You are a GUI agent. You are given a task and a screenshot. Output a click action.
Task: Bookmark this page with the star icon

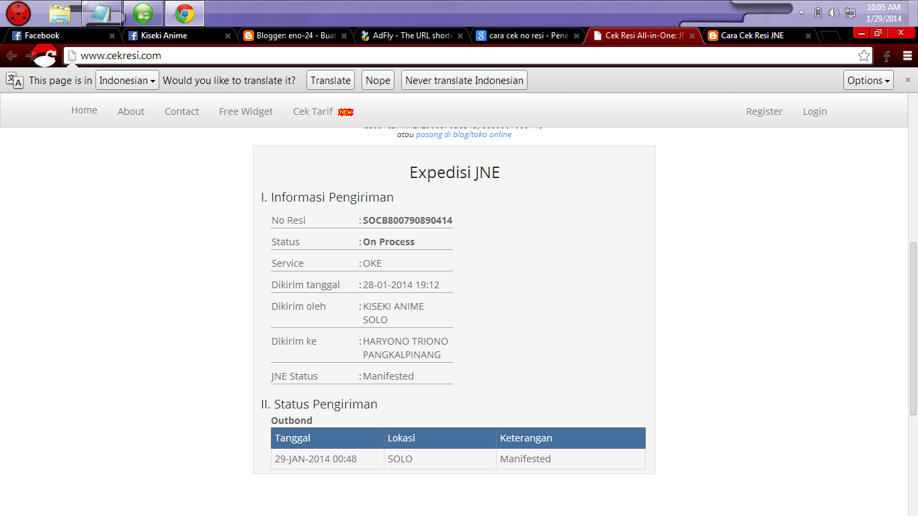(864, 56)
